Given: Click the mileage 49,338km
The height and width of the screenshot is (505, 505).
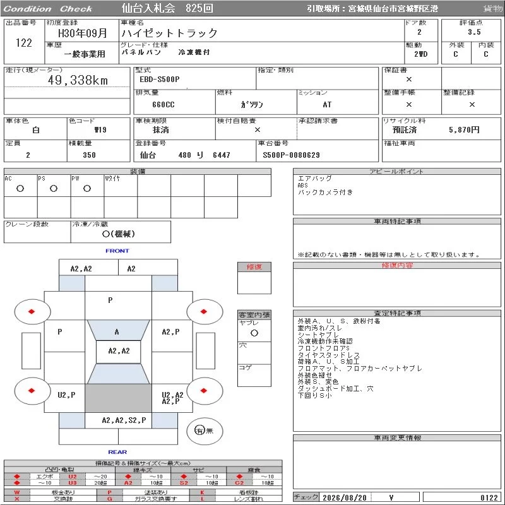Looking at the screenshot, I should tap(78, 80).
